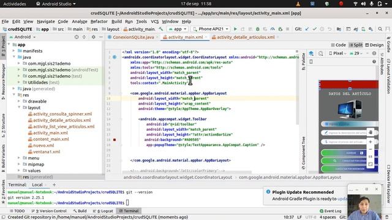This screenshot has height=220, width=392.
Task: Open the AVD Manager phone icon
Action: (x=363, y=29)
